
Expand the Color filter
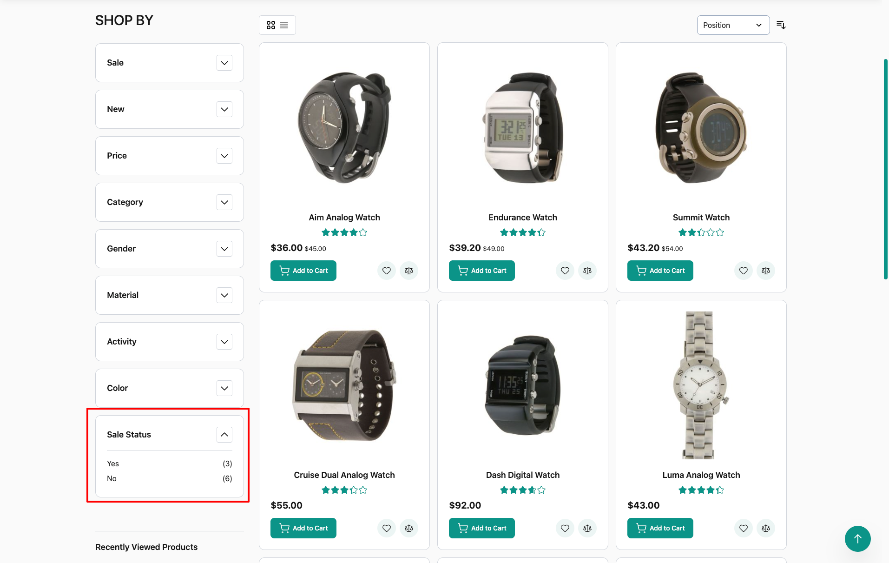tap(224, 388)
